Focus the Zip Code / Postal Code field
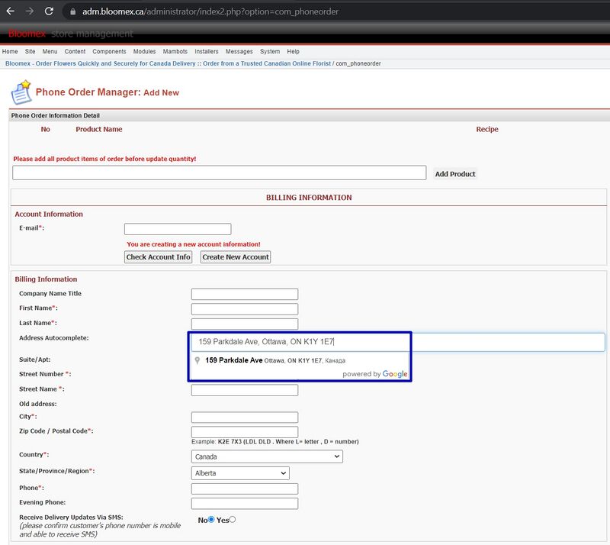The height and width of the screenshot is (545, 610). [x=245, y=431]
